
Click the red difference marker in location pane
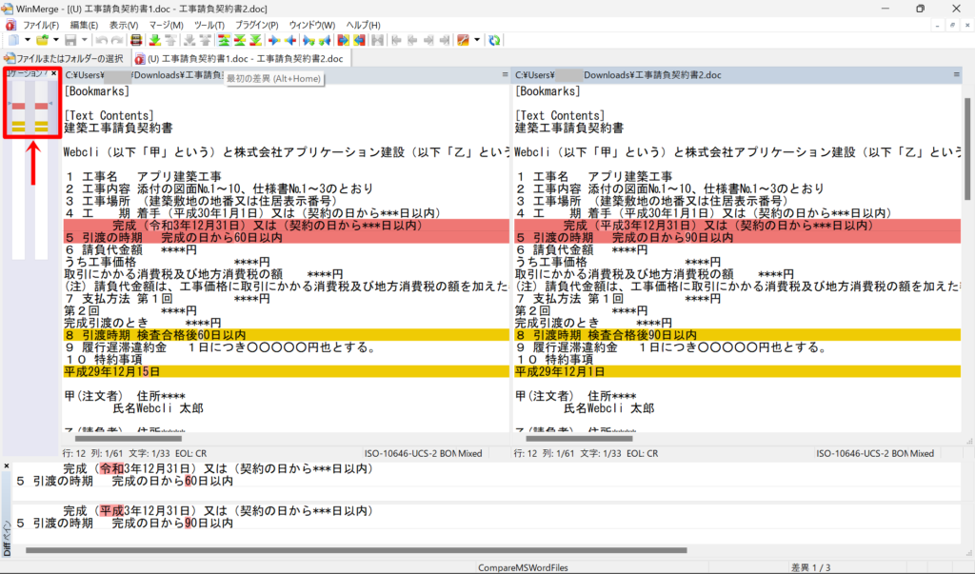click(x=18, y=105)
